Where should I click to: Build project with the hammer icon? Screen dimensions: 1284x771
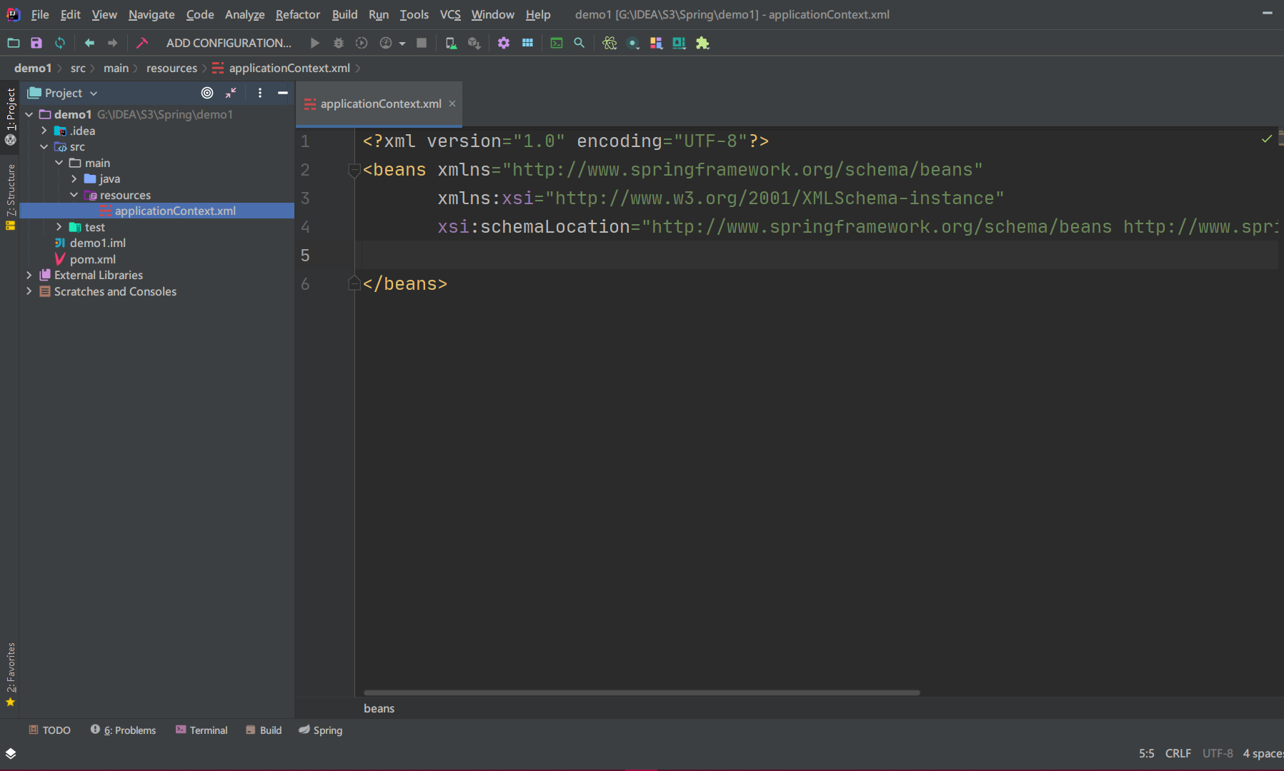142,43
